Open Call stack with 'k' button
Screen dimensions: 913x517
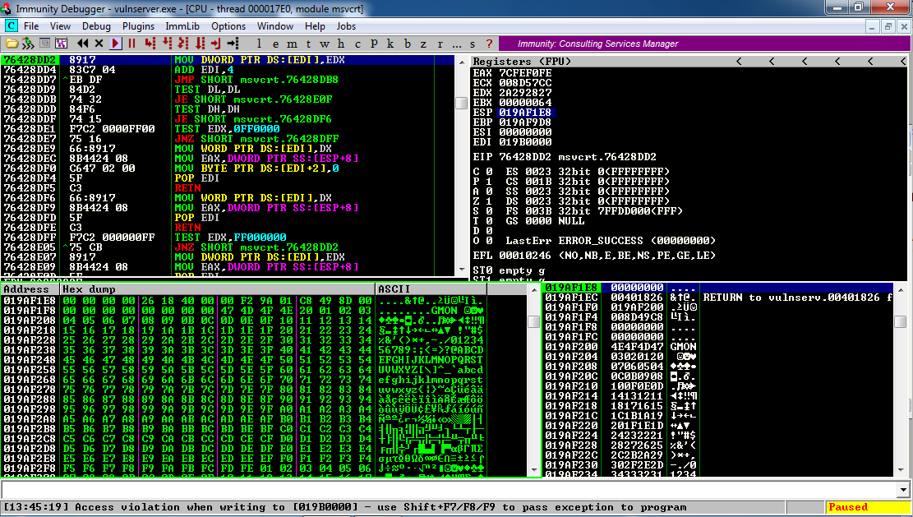(390, 44)
